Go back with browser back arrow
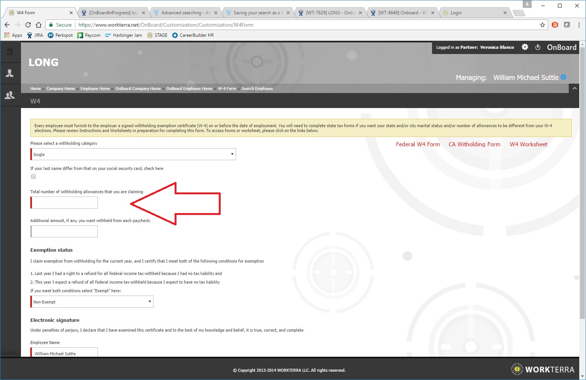 click(x=7, y=25)
